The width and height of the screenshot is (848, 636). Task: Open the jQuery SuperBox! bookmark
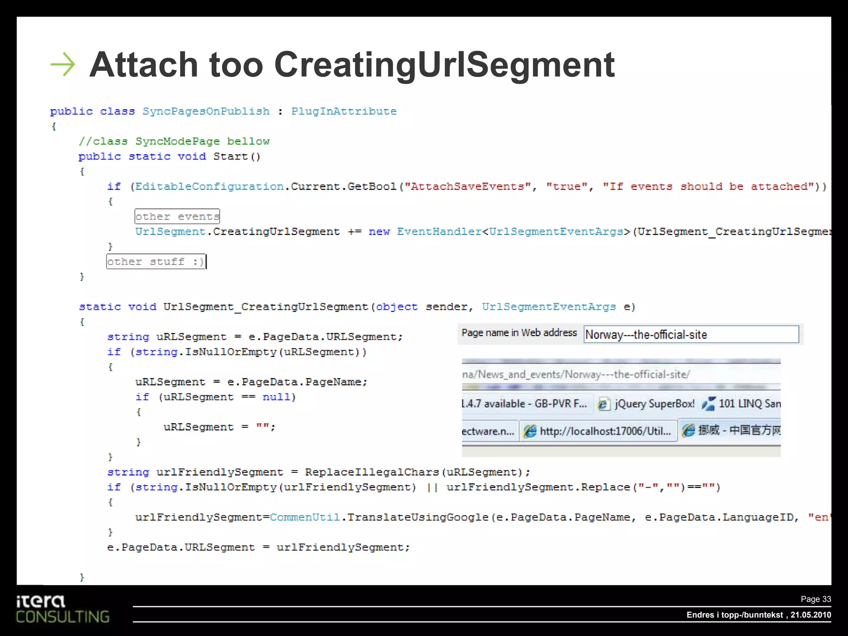[x=654, y=404]
